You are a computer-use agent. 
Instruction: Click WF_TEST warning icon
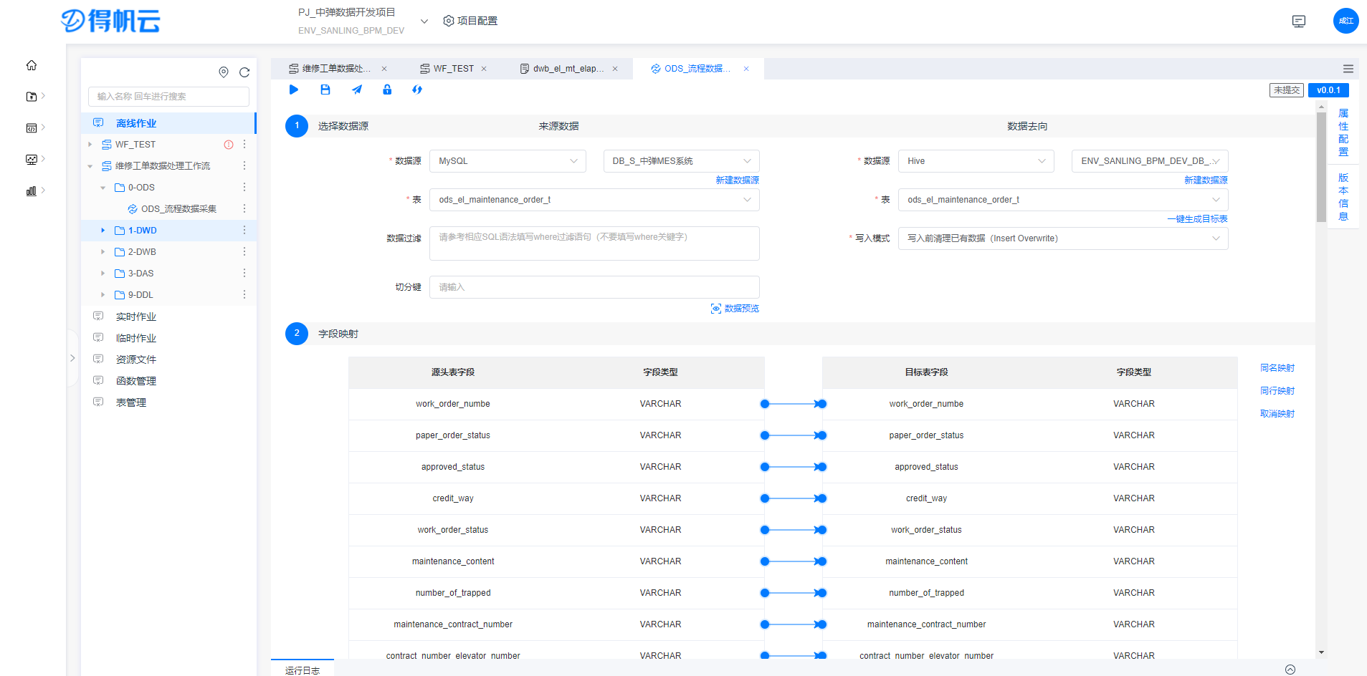(229, 145)
